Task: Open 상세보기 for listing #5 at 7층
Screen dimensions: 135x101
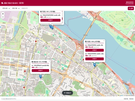Action: pos(94,50)
